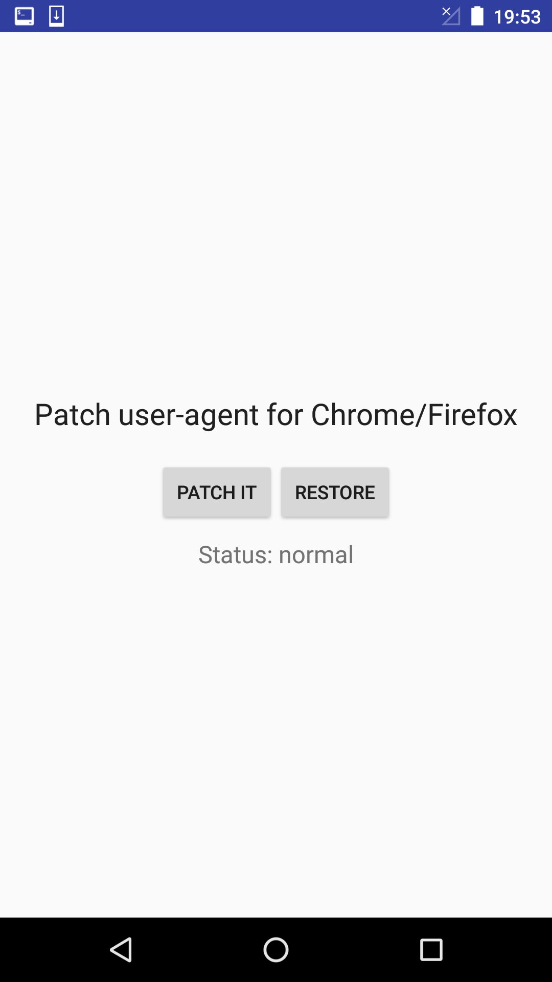Open the overview of recent apps
This screenshot has width=552, height=982.
click(x=431, y=950)
